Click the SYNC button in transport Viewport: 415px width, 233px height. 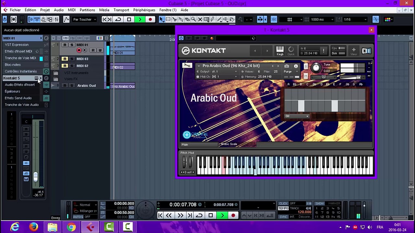pos(283,216)
